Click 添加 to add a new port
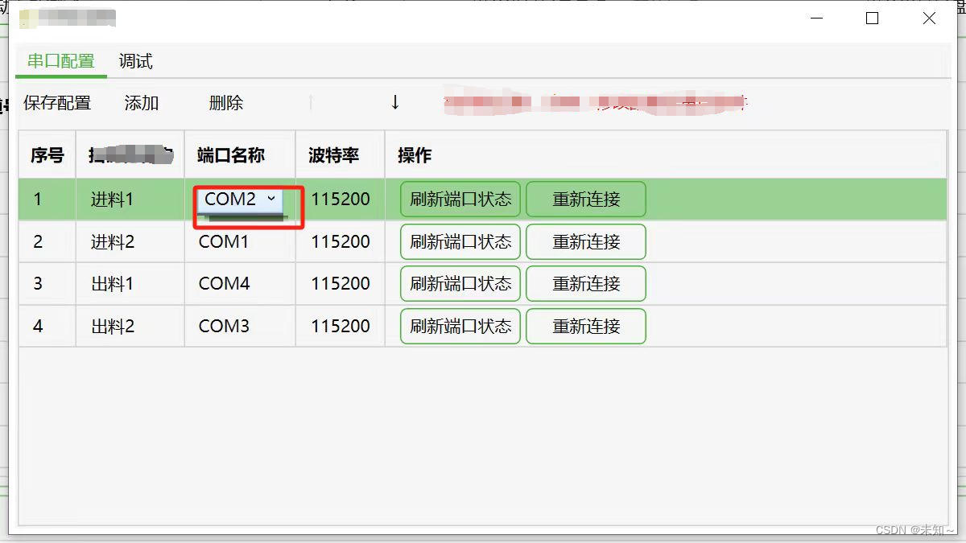This screenshot has width=966, height=543. pyautogui.click(x=142, y=102)
